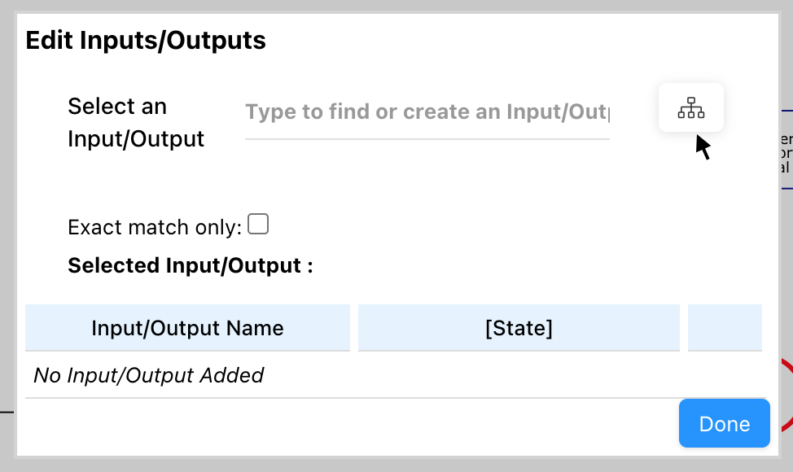Click the Selected Input/Output heading
The width and height of the screenshot is (793, 472).
[x=191, y=265]
